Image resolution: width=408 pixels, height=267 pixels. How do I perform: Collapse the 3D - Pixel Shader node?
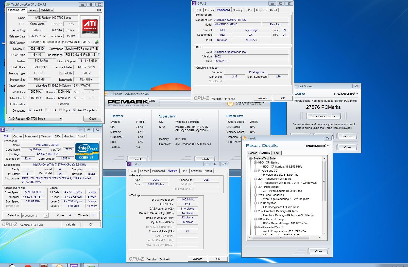256,187
